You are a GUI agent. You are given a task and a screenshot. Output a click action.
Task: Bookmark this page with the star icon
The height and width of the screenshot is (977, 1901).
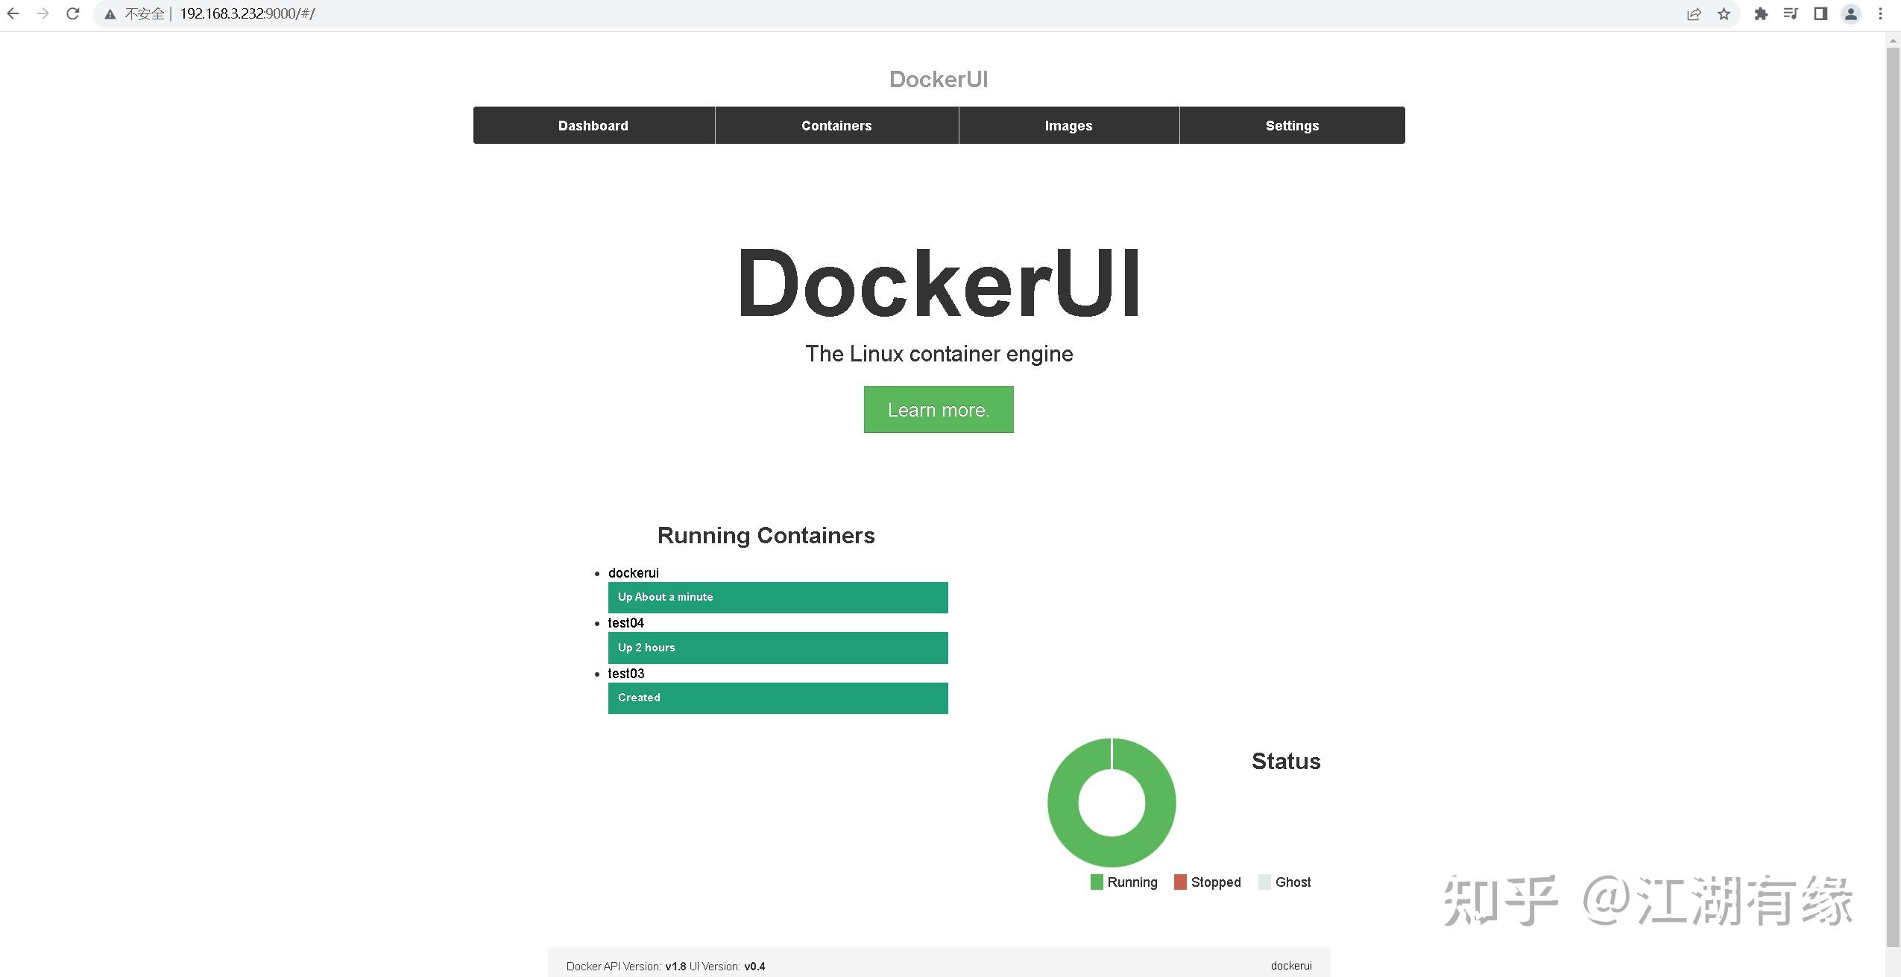click(x=1724, y=13)
